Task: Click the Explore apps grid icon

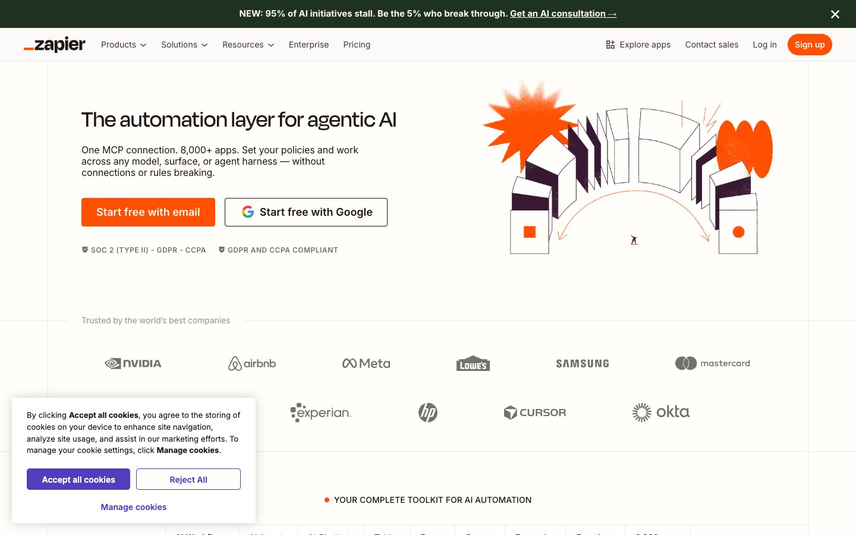Action: (x=610, y=44)
